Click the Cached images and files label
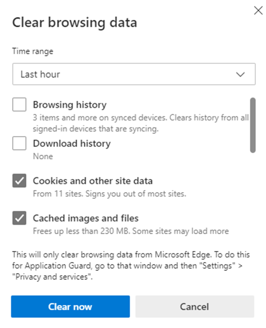266x328 pixels. [86, 218]
